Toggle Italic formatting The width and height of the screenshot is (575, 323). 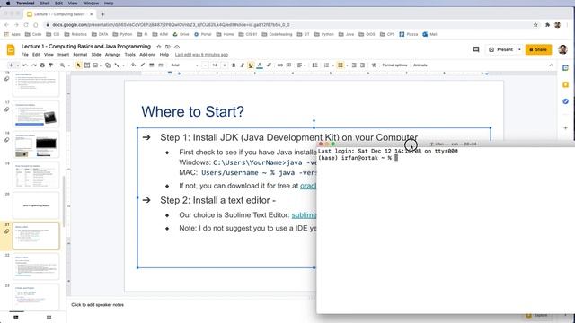pyautogui.click(x=242, y=65)
